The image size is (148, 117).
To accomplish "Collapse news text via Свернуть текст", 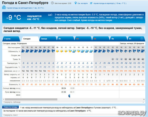I will point(11,115).
